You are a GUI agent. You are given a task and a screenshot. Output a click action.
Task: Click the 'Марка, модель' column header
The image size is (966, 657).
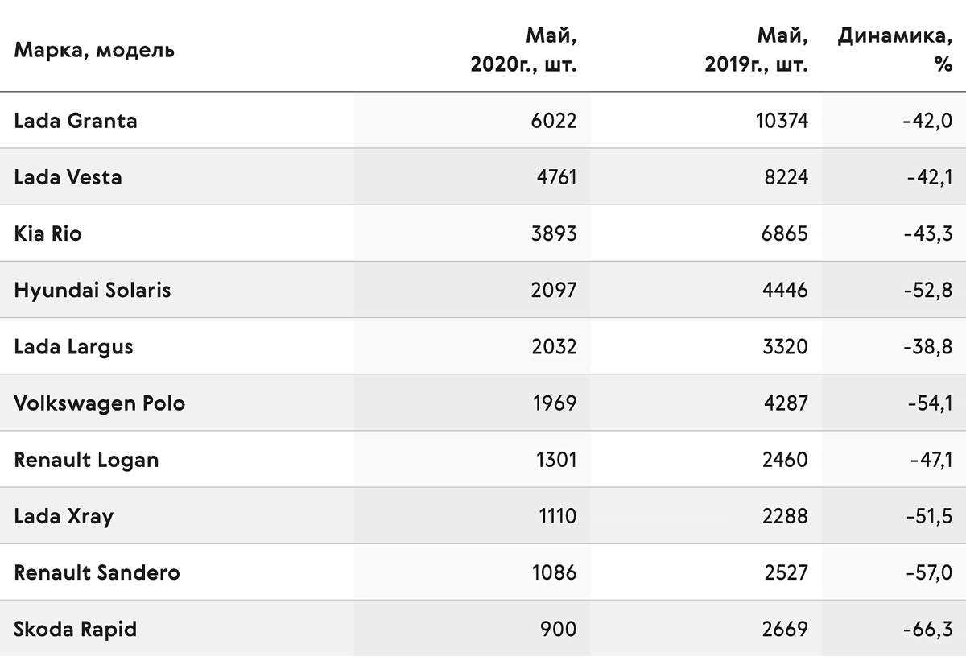tap(94, 50)
